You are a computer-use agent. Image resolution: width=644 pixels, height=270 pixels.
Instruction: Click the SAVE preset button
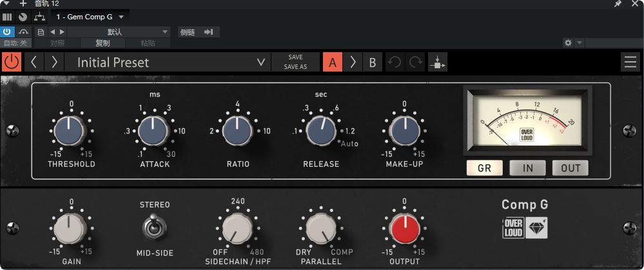295,57
